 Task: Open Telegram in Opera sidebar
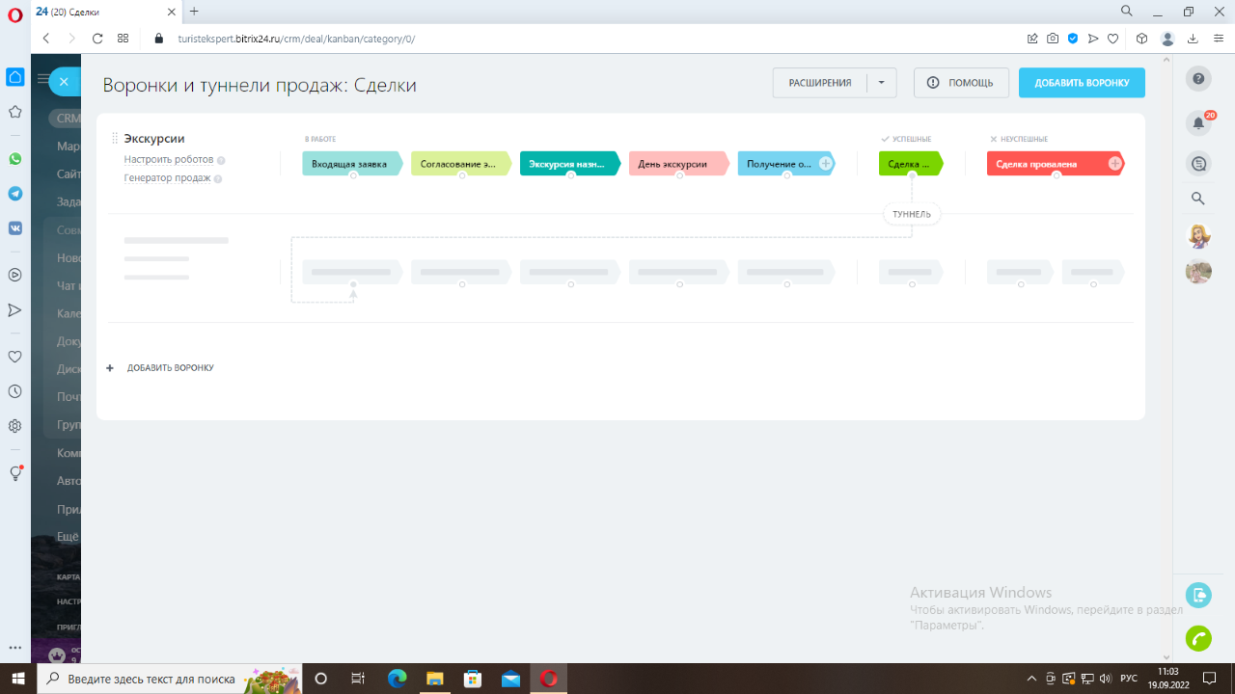[14, 194]
